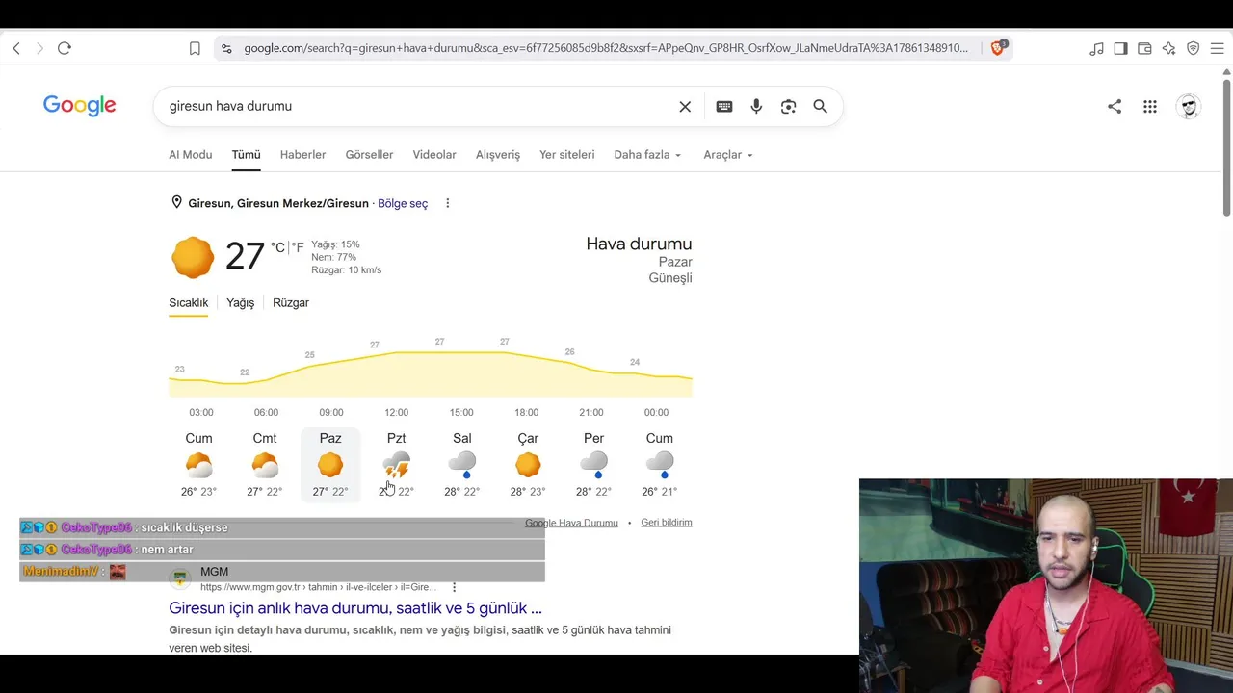Go to Google home via logo
Viewport: 1233px width, 693px height.
tap(80, 106)
